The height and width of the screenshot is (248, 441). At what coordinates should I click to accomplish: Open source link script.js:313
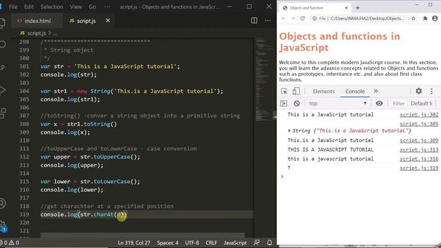click(419, 150)
